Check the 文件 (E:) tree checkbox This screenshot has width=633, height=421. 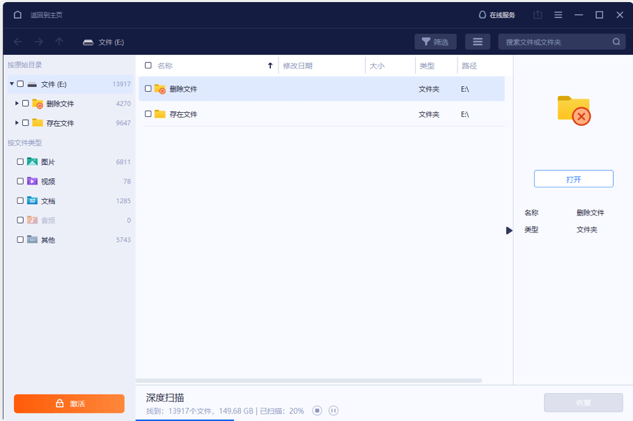click(20, 84)
